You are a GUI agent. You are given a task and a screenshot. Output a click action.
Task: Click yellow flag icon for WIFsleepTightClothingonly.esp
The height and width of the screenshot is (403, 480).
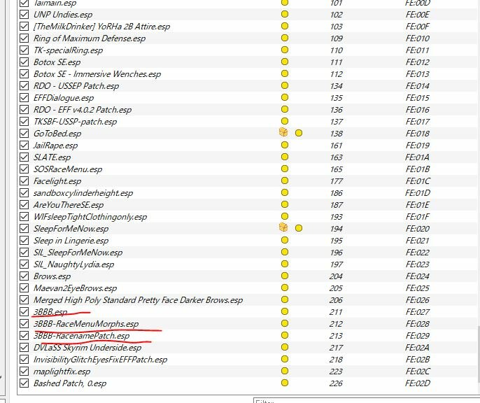[285, 216]
